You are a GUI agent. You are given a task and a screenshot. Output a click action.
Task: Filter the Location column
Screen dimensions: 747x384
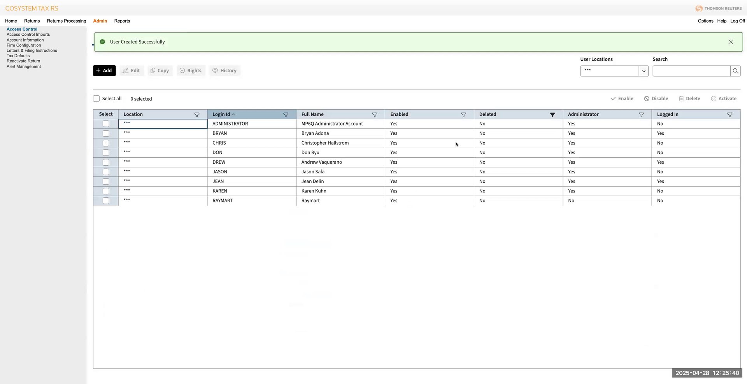[x=197, y=115]
